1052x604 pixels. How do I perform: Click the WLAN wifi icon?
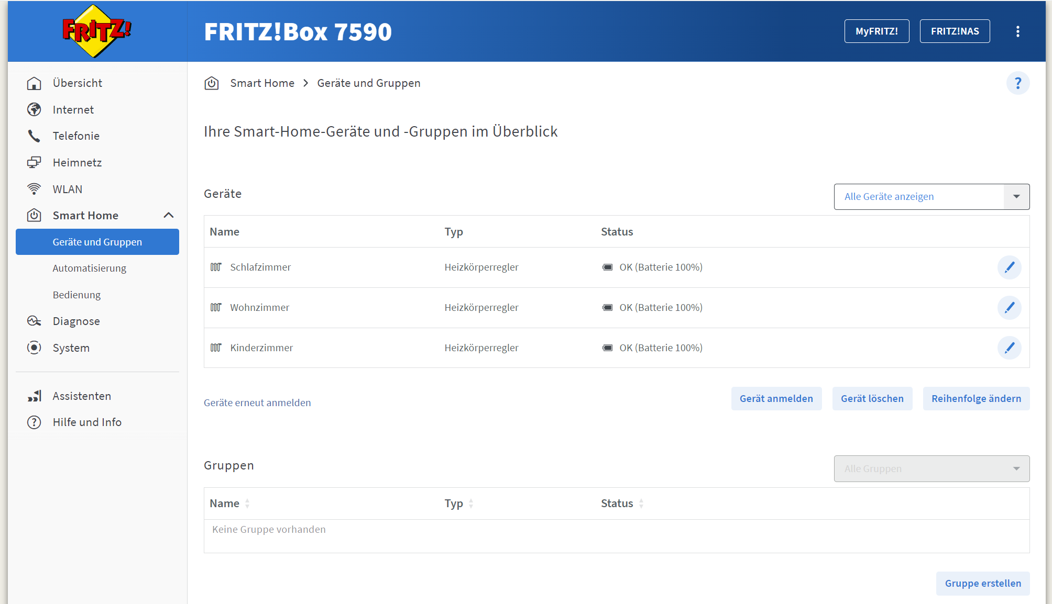[x=34, y=189]
